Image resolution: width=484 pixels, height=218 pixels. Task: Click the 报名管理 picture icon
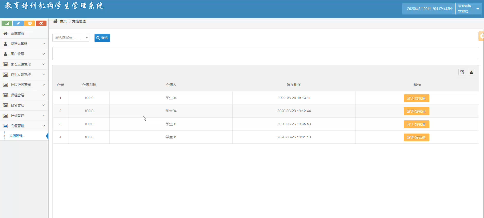(5, 105)
